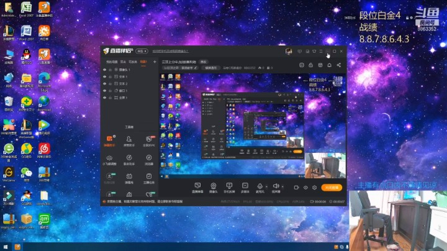The width and height of the screenshot is (447, 251).
Task: Expand the microphone options arrow
Action: click(x=266, y=187)
